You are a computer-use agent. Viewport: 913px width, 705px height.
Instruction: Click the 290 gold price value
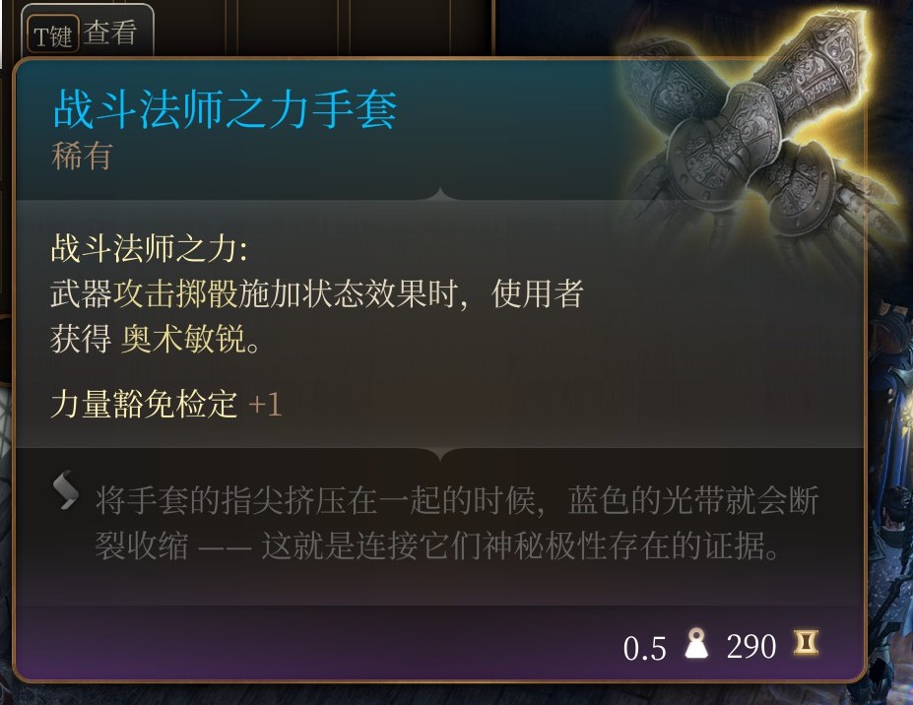751,646
